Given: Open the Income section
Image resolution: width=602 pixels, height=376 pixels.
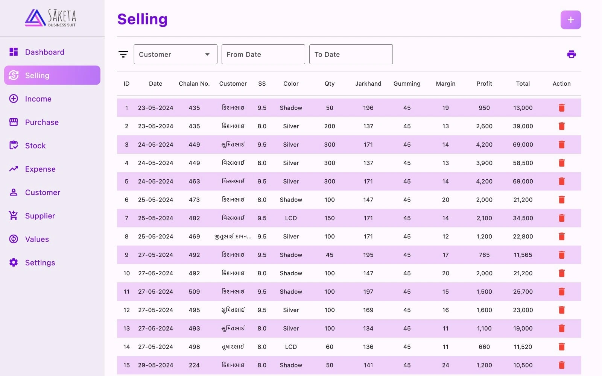Looking at the screenshot, I should pos(52,99).
